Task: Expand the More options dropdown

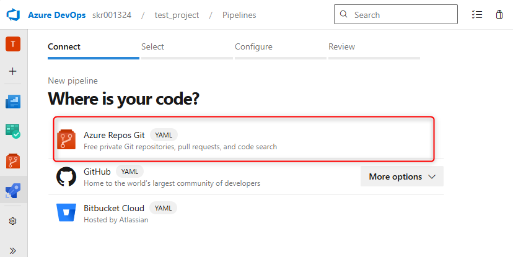Action: 402,176
